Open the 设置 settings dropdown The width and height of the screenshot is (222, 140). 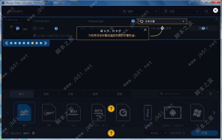click(181, 11)
